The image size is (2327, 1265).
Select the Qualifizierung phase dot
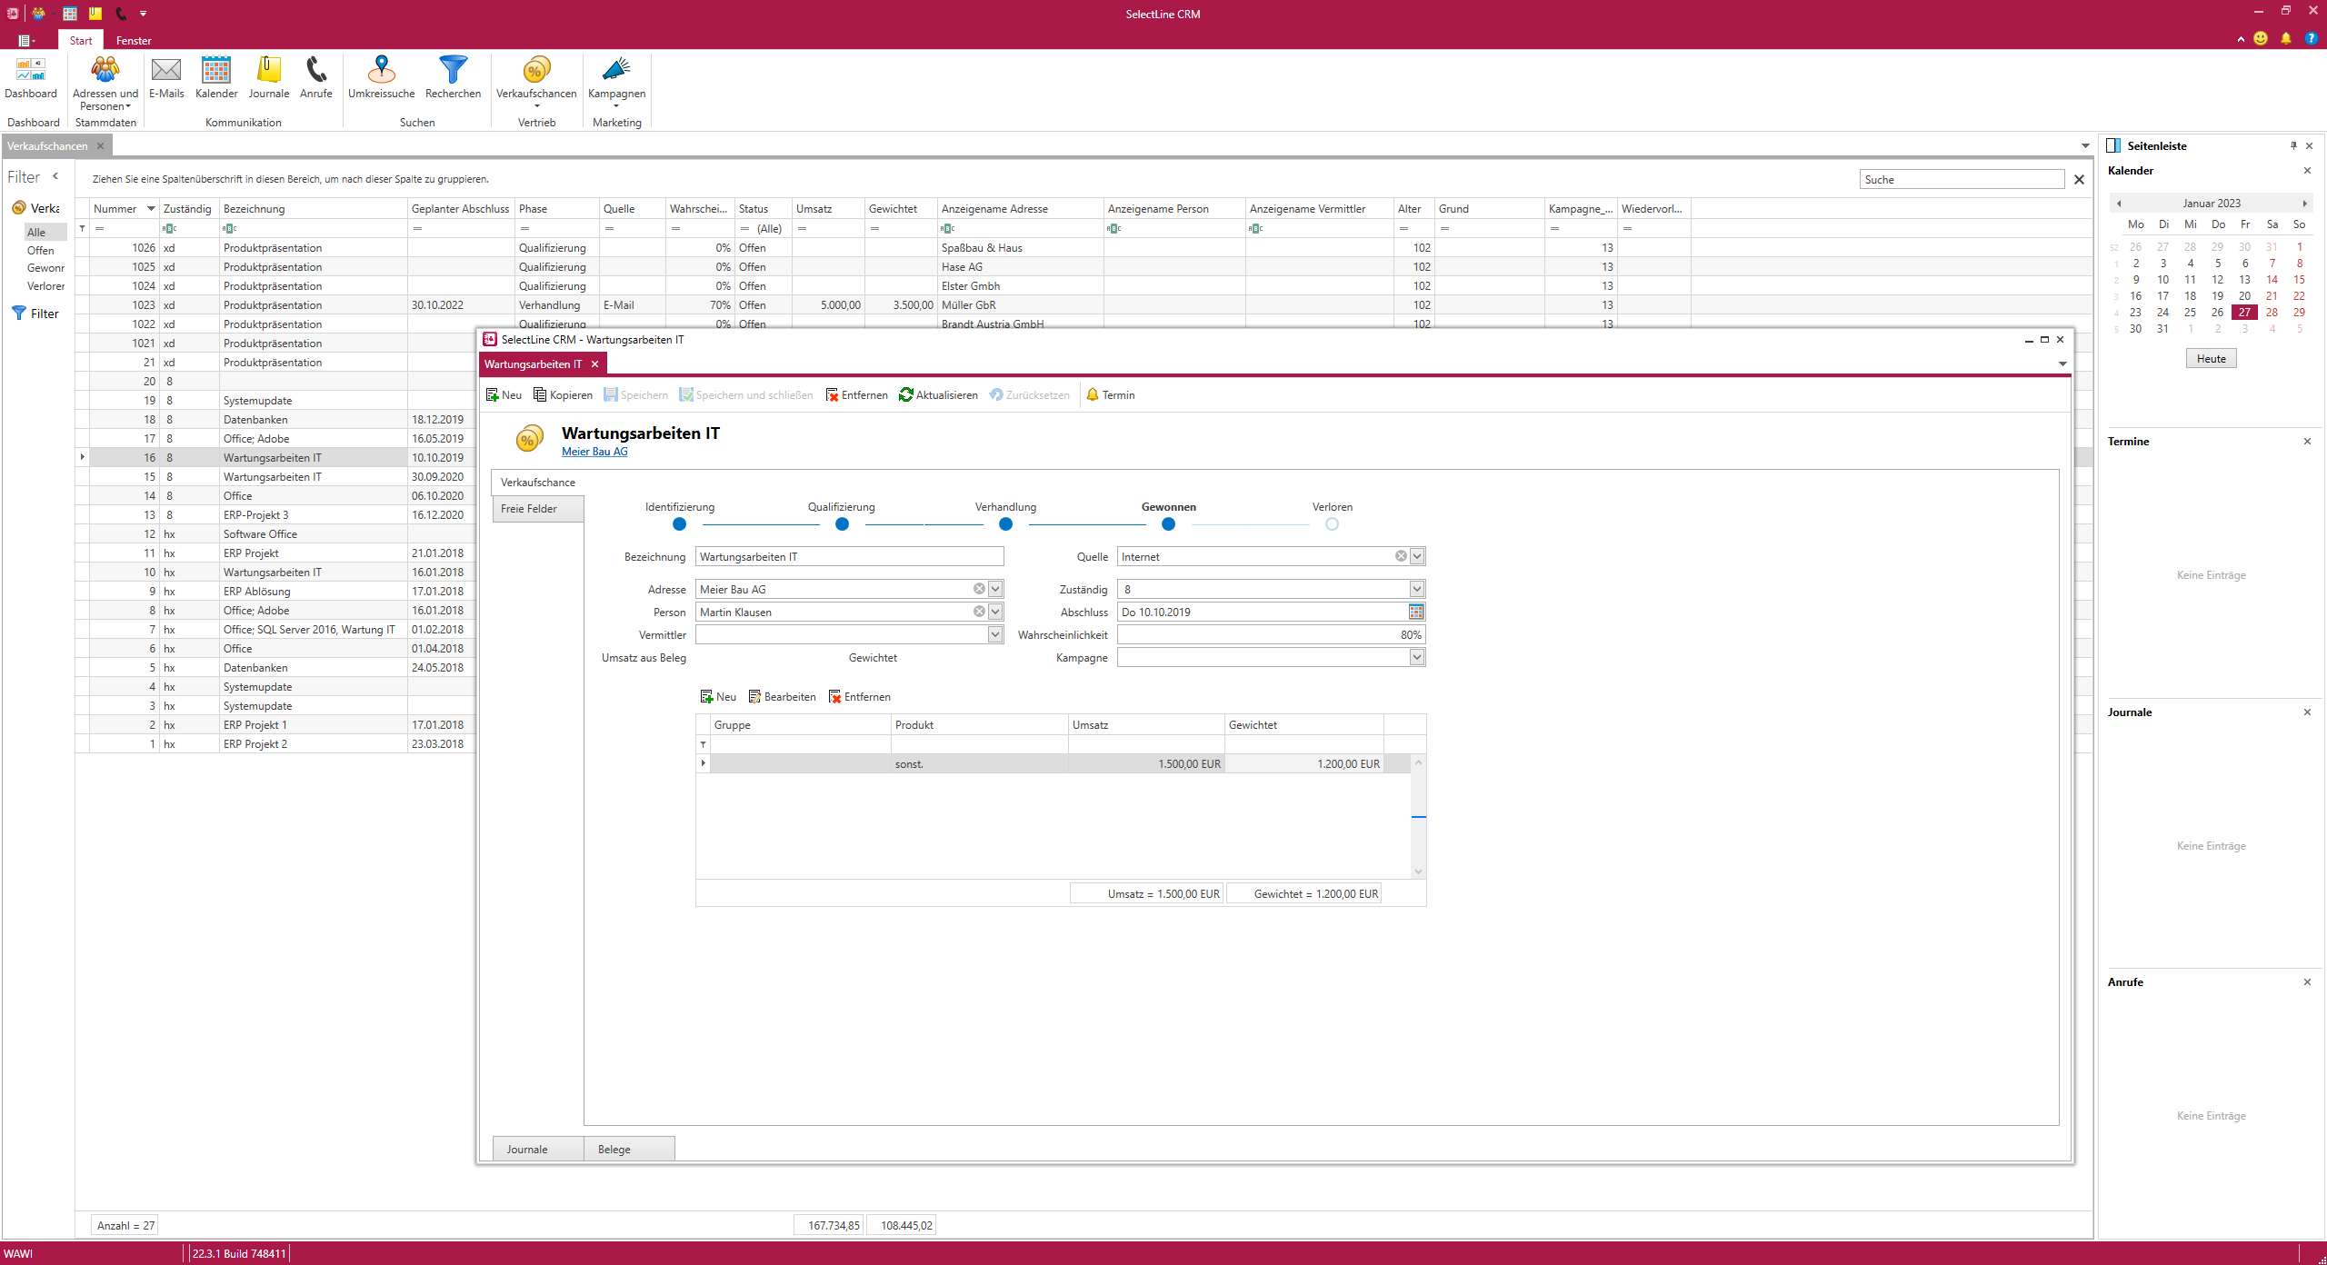coord(842,524)
